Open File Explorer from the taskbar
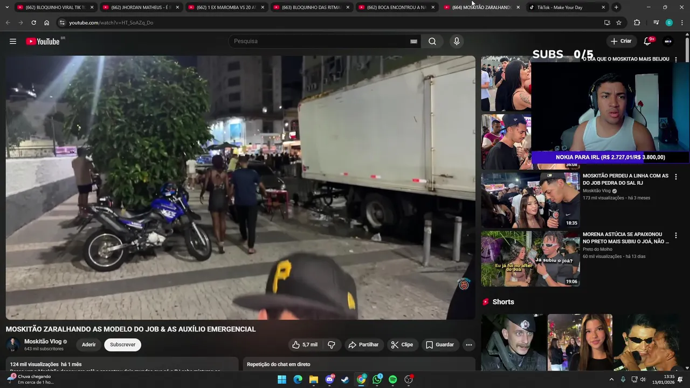The height and width of the screenshot is (388, 690). [x=314, y=380]
